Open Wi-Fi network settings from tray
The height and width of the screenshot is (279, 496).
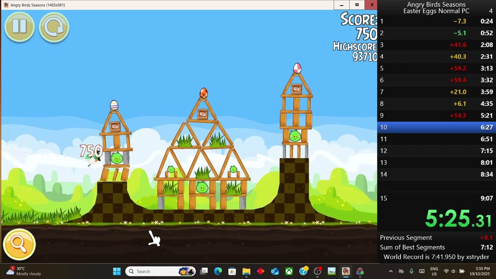coord(446,271)
